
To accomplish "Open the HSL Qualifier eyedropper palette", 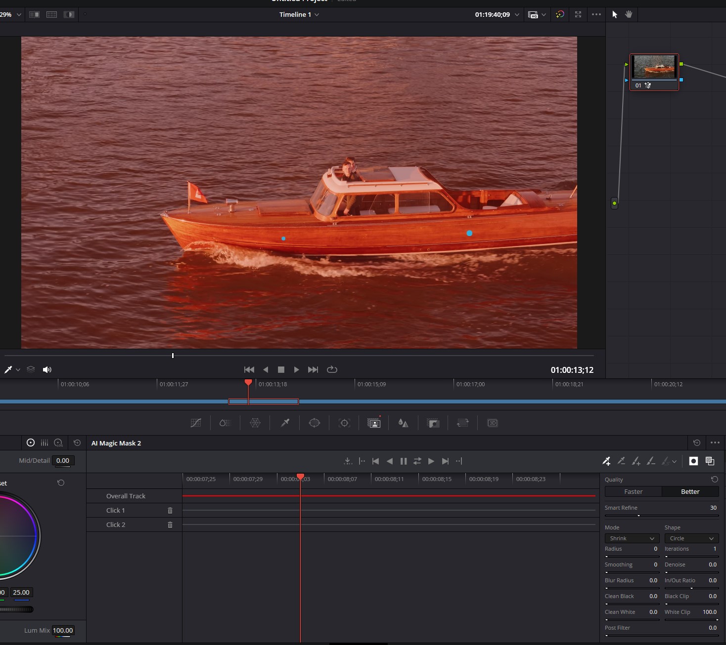I will pyautogui.click(x=285, y=423).
